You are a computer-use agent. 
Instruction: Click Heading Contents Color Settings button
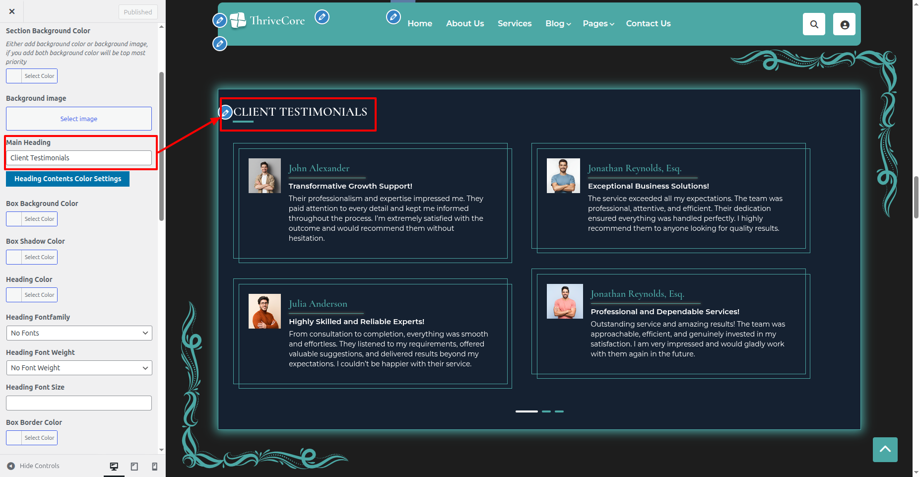coord(67,179)
